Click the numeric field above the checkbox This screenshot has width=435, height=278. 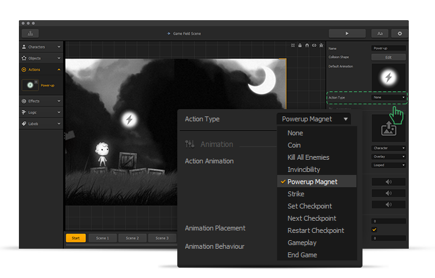pos(389,221)
